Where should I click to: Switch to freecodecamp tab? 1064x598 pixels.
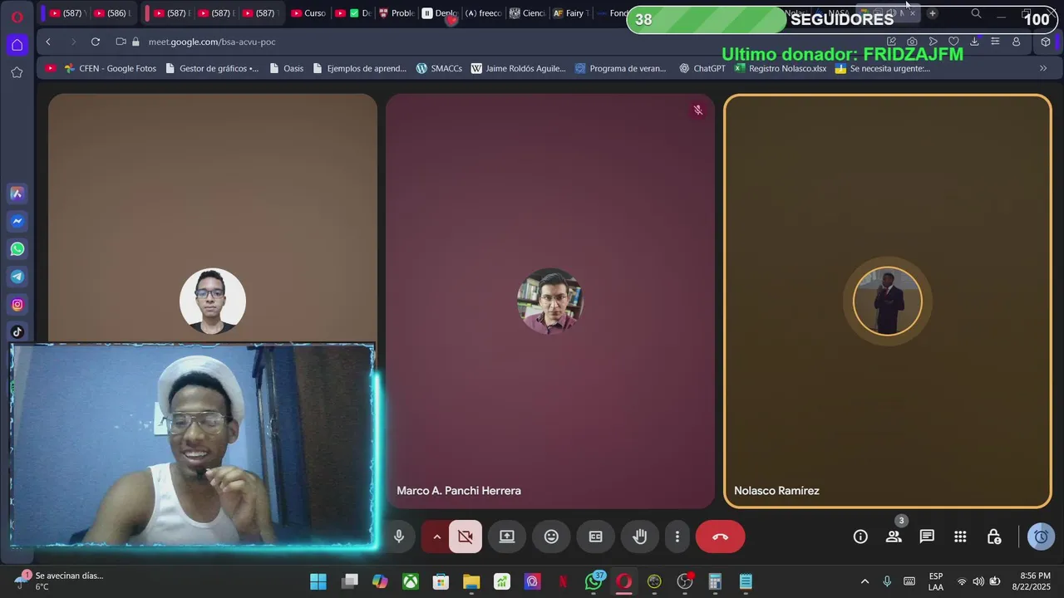[483, 13]
